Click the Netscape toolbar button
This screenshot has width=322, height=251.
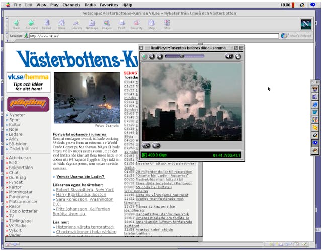(92, 25)
